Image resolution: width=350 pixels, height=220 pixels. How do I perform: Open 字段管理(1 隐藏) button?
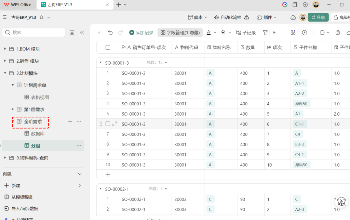tap(180, 33)
